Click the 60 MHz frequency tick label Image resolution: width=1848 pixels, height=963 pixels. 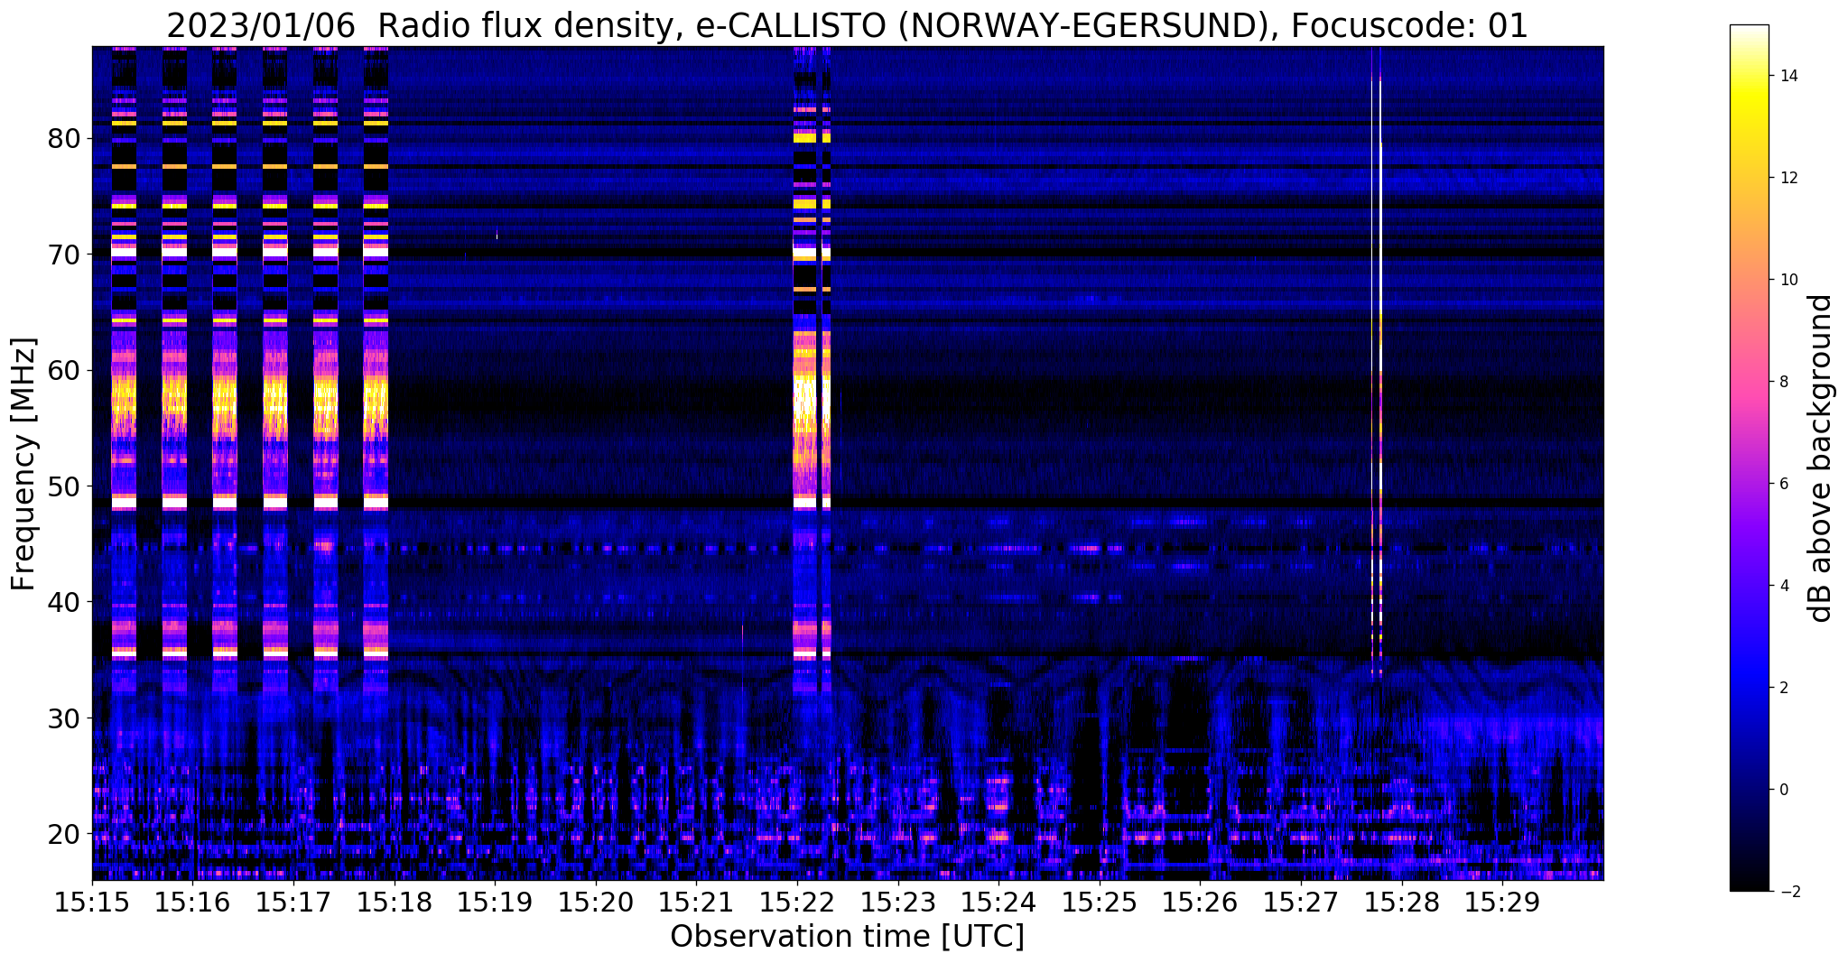click(x=65, y=370)
